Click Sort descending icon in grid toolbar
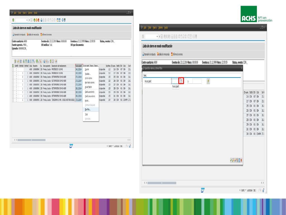 tap(26, 61)
